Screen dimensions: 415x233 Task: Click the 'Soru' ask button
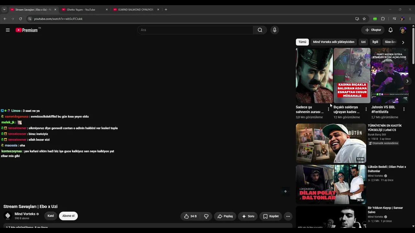pos(248,216)
